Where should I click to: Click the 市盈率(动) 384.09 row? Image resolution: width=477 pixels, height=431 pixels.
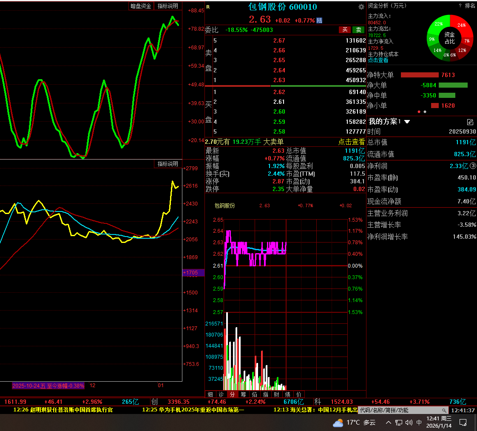pyautogui.click(x=422, y=189)
